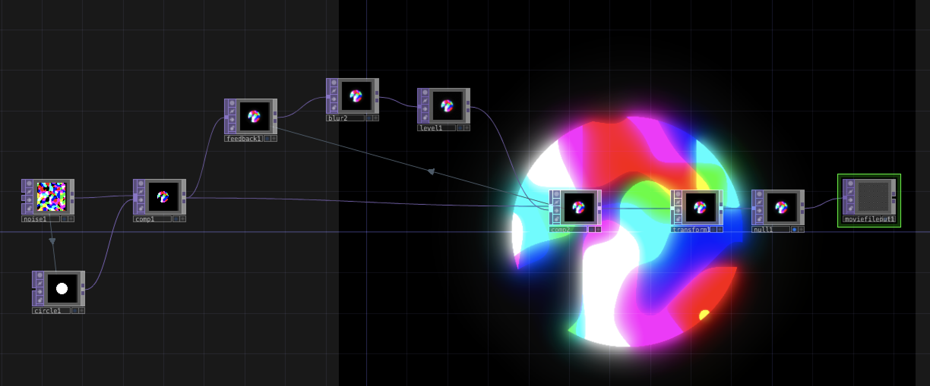Select the blur2 node viewer

pyautogui.click(x=356, y=96)
